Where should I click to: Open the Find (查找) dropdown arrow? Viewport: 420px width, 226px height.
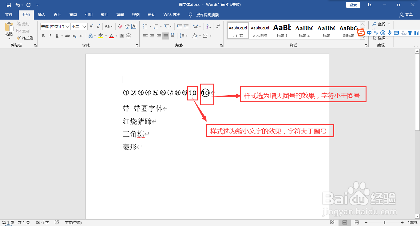[x=389, y=24]
